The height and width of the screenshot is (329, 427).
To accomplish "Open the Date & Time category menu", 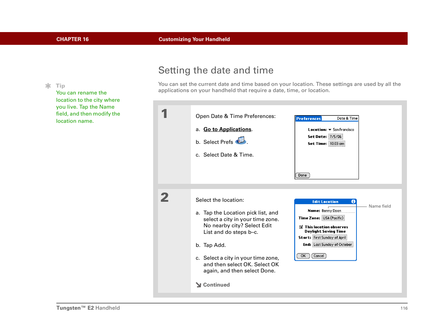I will point(347,118).
